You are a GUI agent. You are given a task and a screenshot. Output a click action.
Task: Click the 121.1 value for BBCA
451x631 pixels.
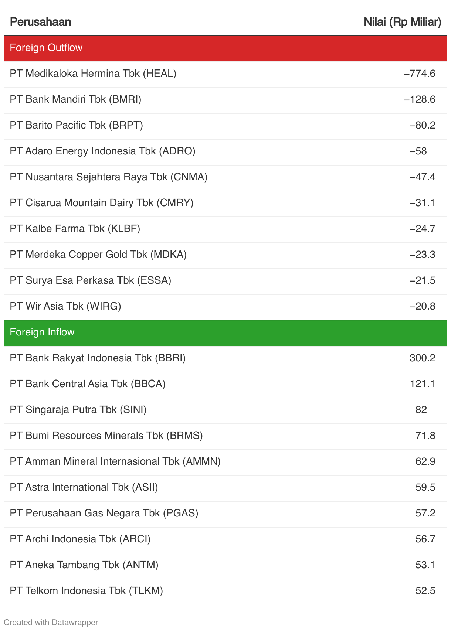click(x=422, y=384)
